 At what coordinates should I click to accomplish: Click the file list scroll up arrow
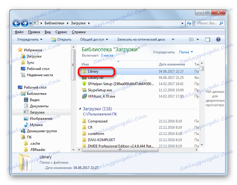201,63
